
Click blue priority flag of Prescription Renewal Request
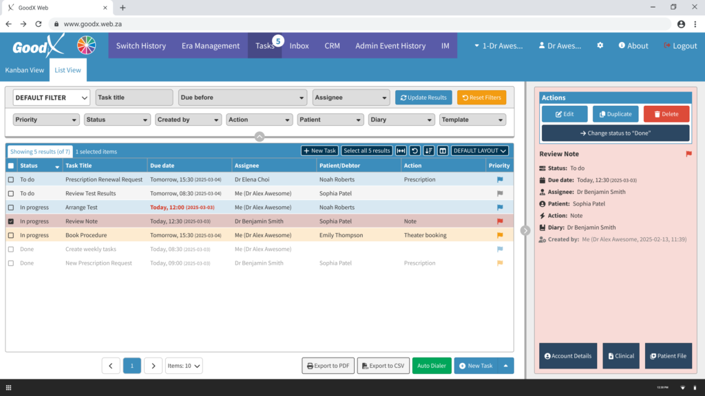point(500,179)
